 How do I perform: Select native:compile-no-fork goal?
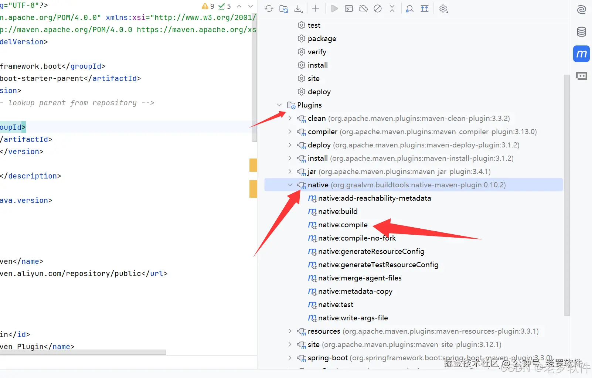tap(352, 238)
